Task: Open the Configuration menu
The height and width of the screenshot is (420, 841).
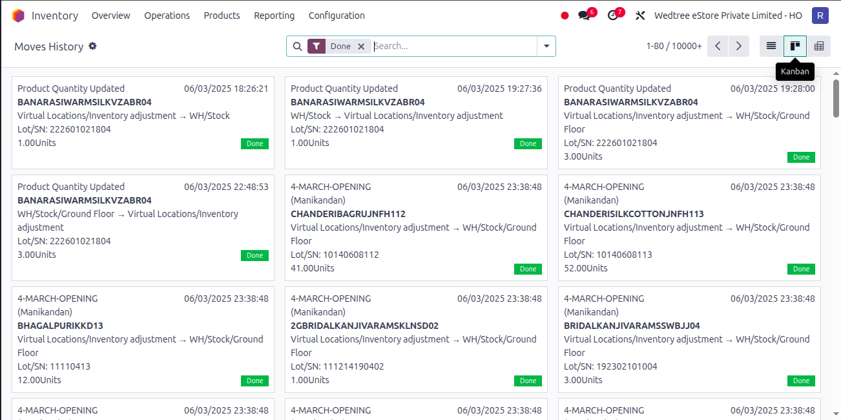Action: (x=337, y=16)
